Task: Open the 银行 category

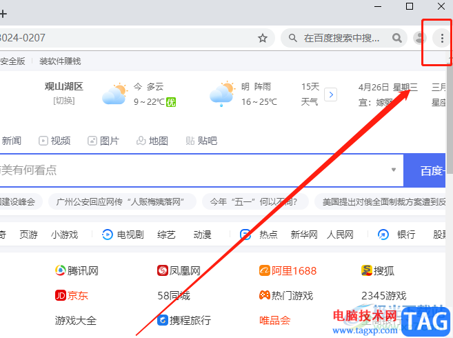Action: coord(406,235)
